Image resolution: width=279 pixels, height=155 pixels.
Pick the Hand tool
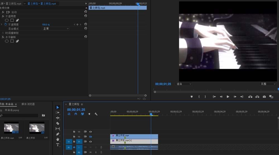pos(58,139)
